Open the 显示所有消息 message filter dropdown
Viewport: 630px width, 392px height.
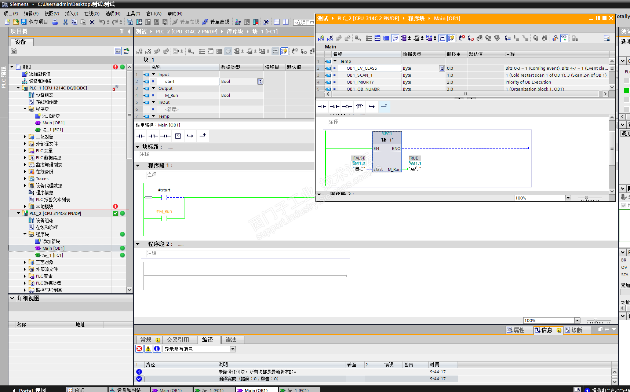pos(233,349)
